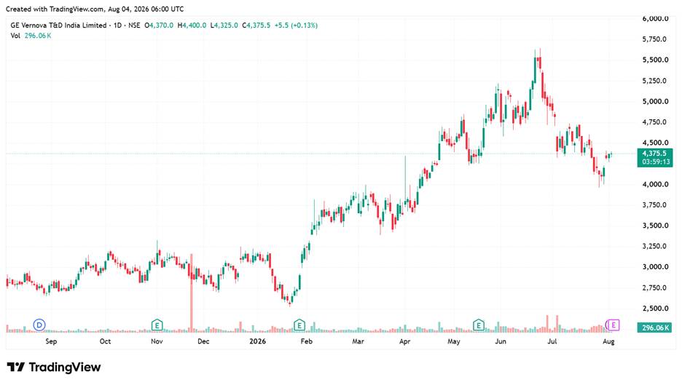Click the TradingView logo at bottom left

pyautogui.click(x=53, y=368)
